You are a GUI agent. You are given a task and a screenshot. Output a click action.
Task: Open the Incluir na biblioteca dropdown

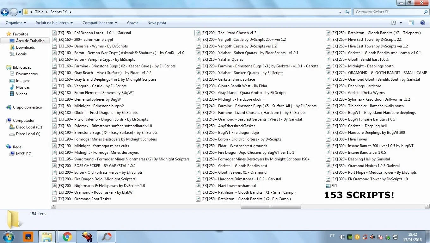click(54, 23)
